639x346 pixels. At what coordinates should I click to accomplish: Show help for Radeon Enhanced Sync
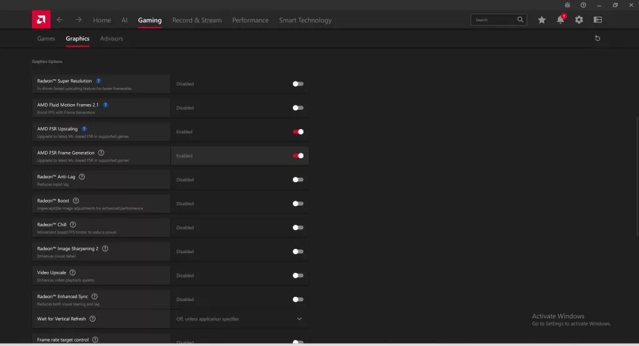tap(95, 296)
